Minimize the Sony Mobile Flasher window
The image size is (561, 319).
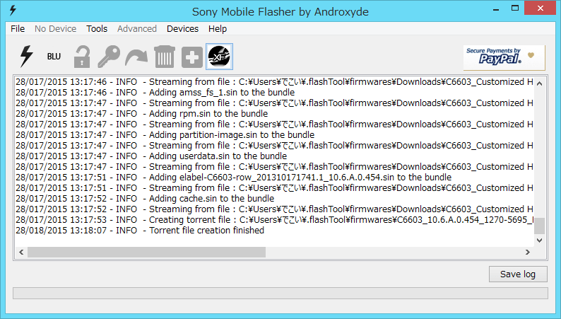tap(496, 9)
